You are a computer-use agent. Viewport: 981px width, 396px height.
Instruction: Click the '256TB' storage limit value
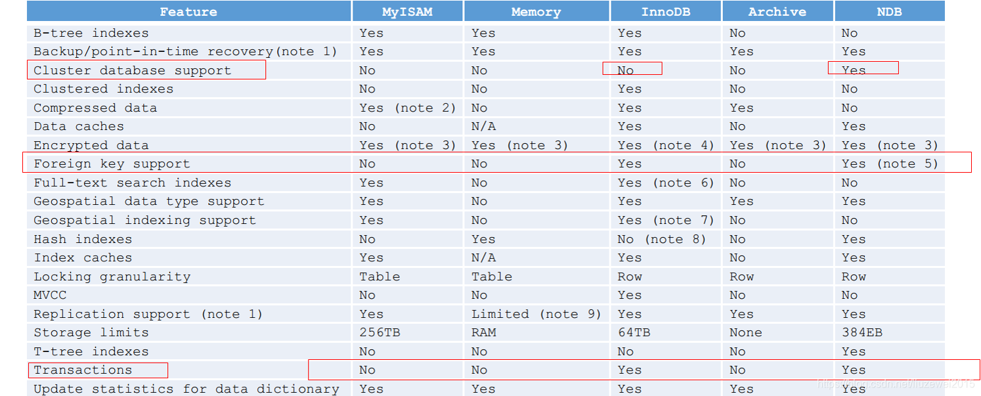380,332
